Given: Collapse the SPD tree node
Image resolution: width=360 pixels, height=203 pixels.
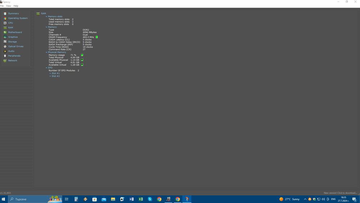Looking at the screenshot, I should pyautogui.click(x=46, y=68).
